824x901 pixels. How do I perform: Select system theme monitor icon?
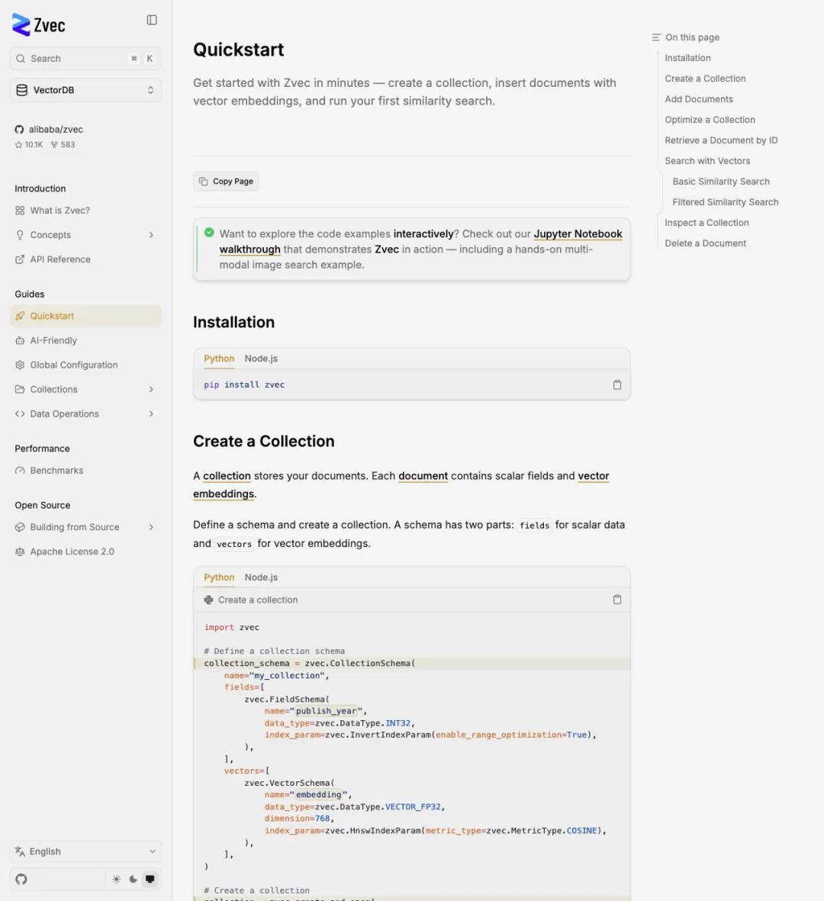click(x=150, y=879)
